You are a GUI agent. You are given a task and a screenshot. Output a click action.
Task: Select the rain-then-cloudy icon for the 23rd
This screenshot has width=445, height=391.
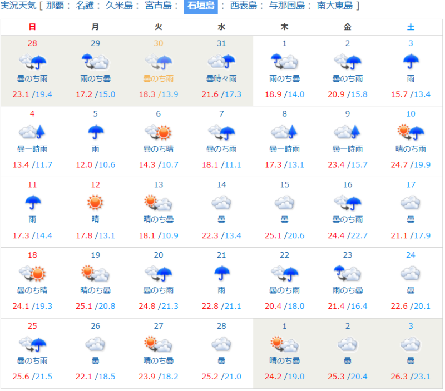pos(348,273)
